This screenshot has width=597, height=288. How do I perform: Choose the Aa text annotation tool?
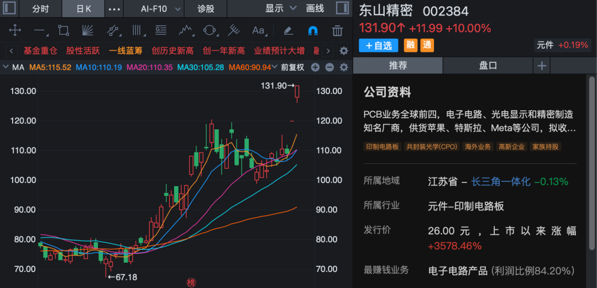pos(258,30)
